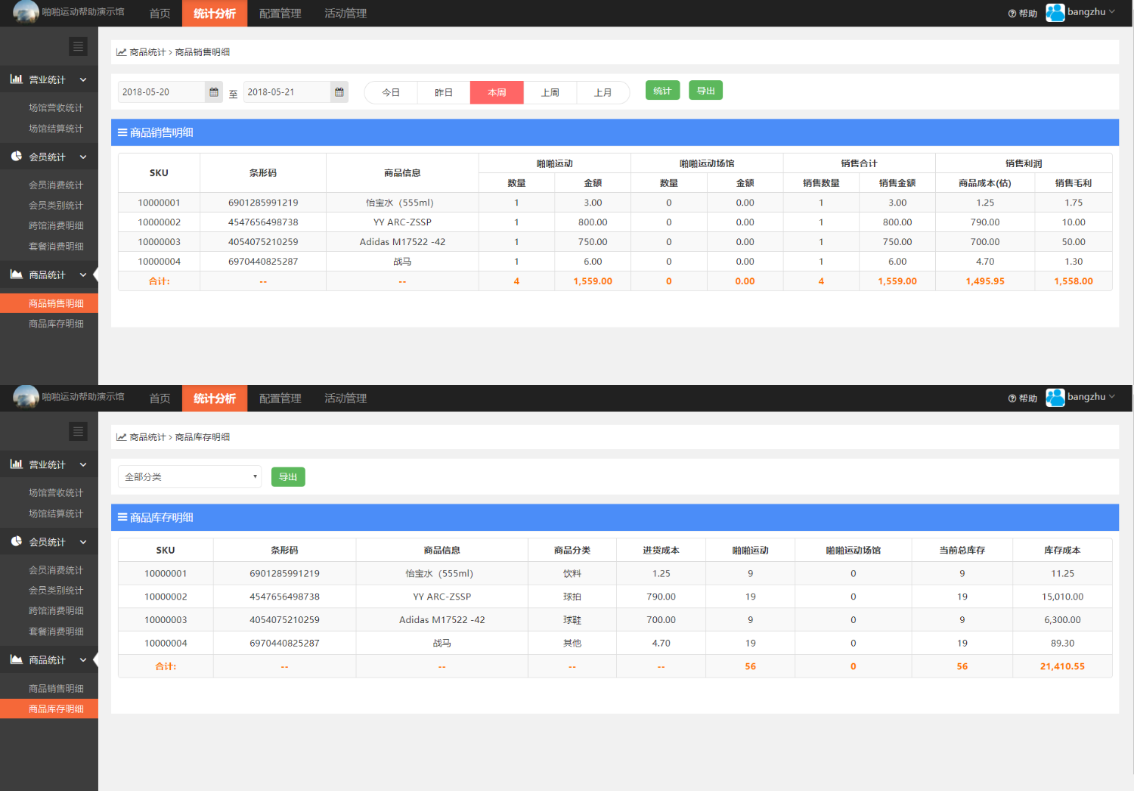Select the 上周 date range option
The height and width of the screenshot is (791, 1134).
[550, 92]
